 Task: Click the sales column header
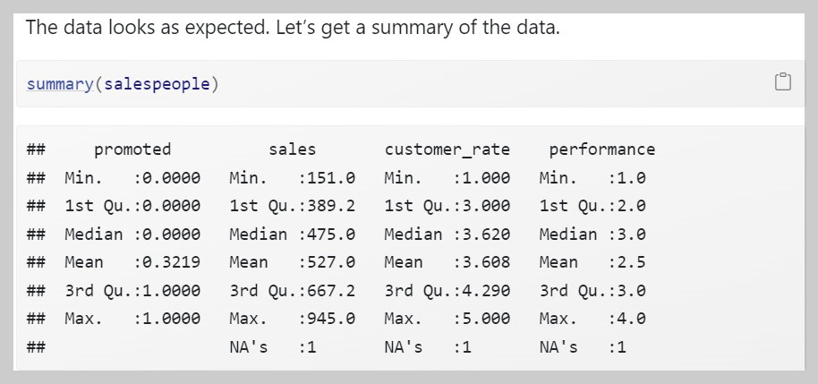pos(292,149)
